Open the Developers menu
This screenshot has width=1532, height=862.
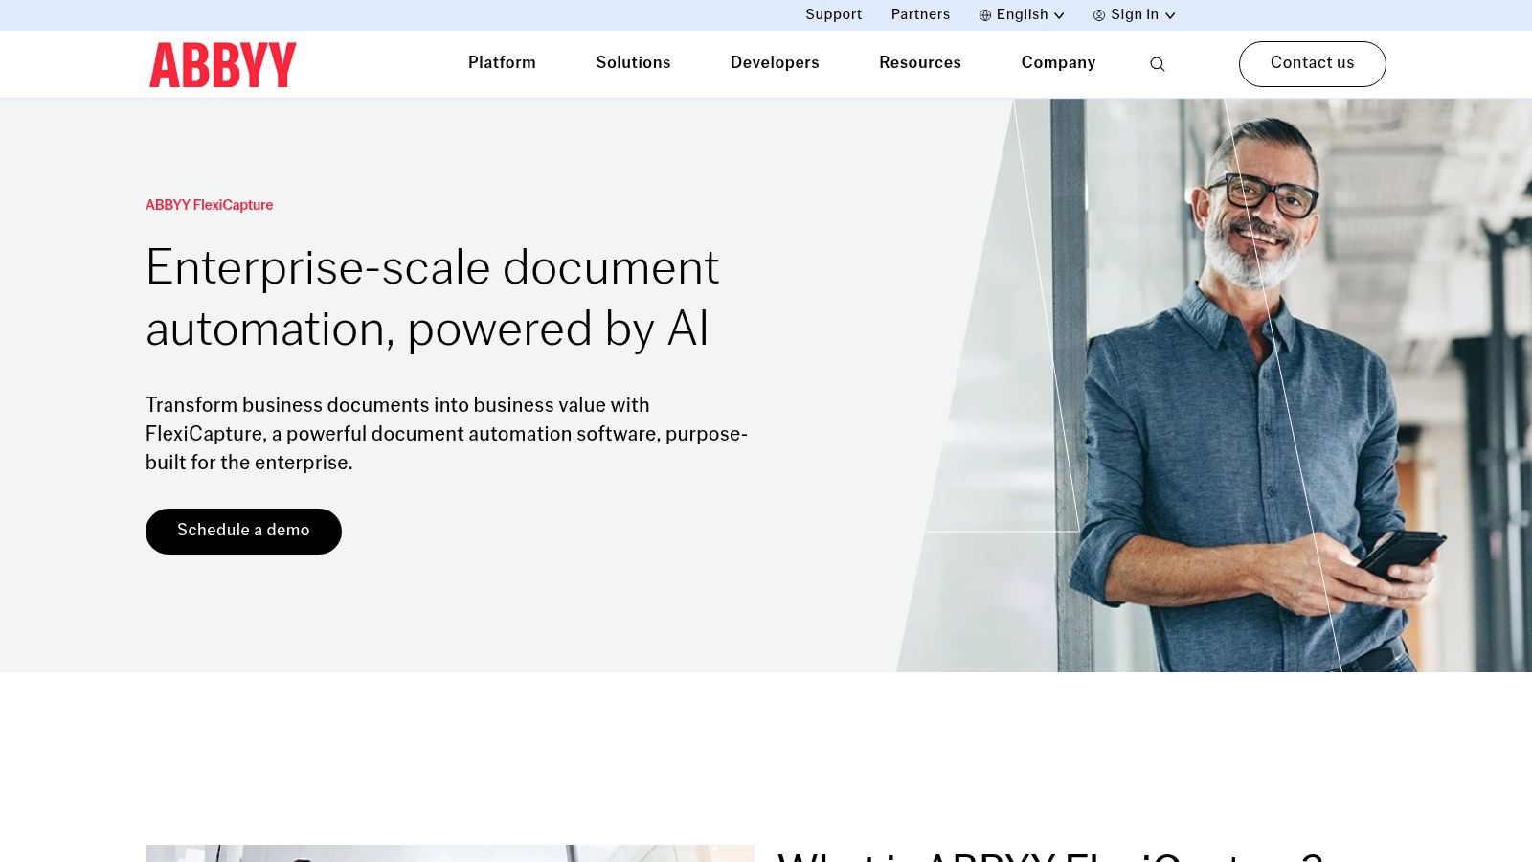pos(775,62)
